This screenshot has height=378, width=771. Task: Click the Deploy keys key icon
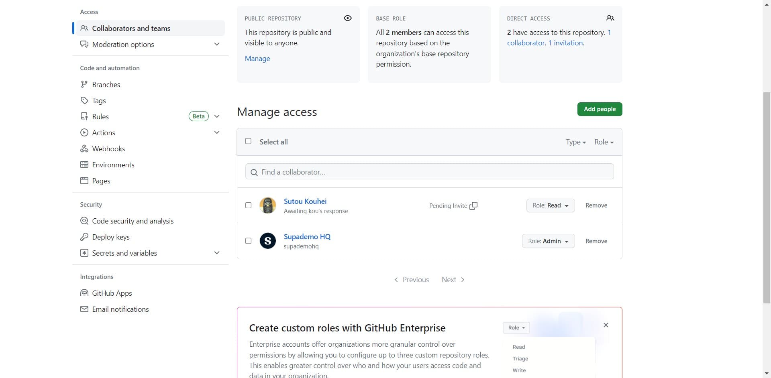[84, 237]
